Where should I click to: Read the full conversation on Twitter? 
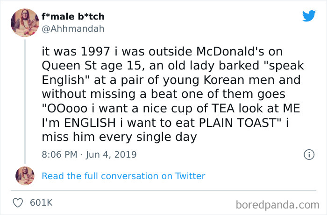click(x=123, y=176)
